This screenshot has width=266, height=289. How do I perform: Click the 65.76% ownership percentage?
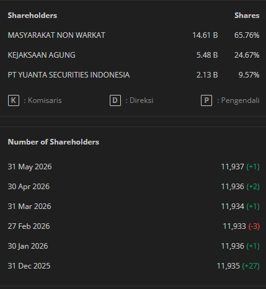247,35
